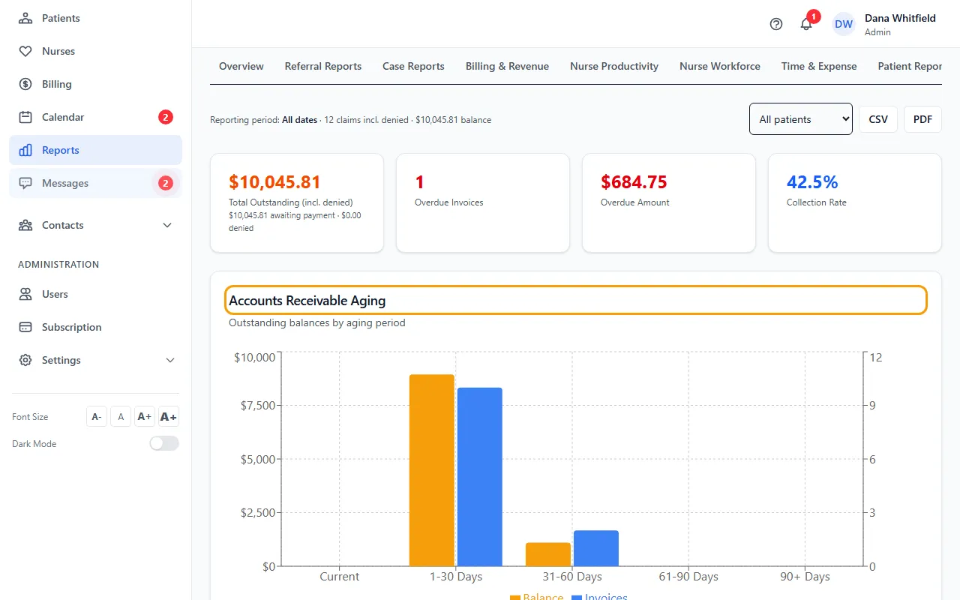
Task: Click the $684.75 Overdue Amount value
Action: pos(634,181)
